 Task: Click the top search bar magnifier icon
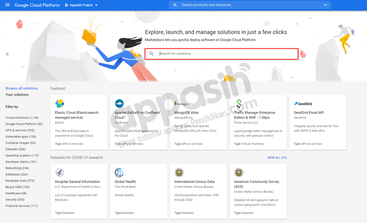coord(175,5)
